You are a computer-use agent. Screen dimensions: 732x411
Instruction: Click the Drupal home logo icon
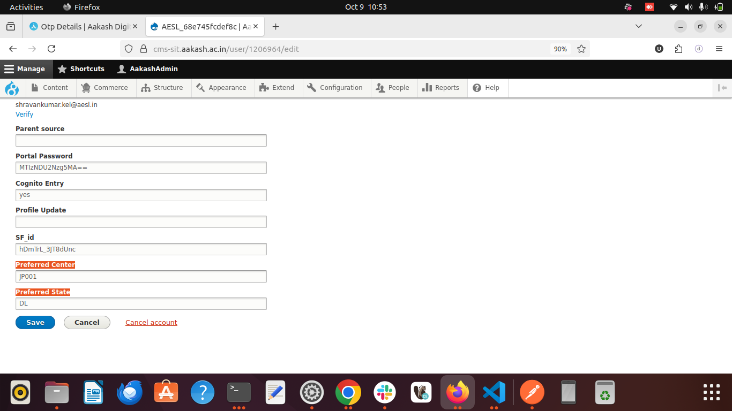coord(11,88)
